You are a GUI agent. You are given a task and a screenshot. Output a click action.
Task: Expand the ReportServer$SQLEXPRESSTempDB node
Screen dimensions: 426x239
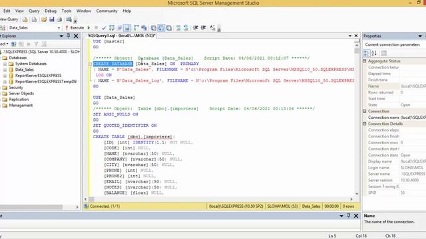pos(5,82)
